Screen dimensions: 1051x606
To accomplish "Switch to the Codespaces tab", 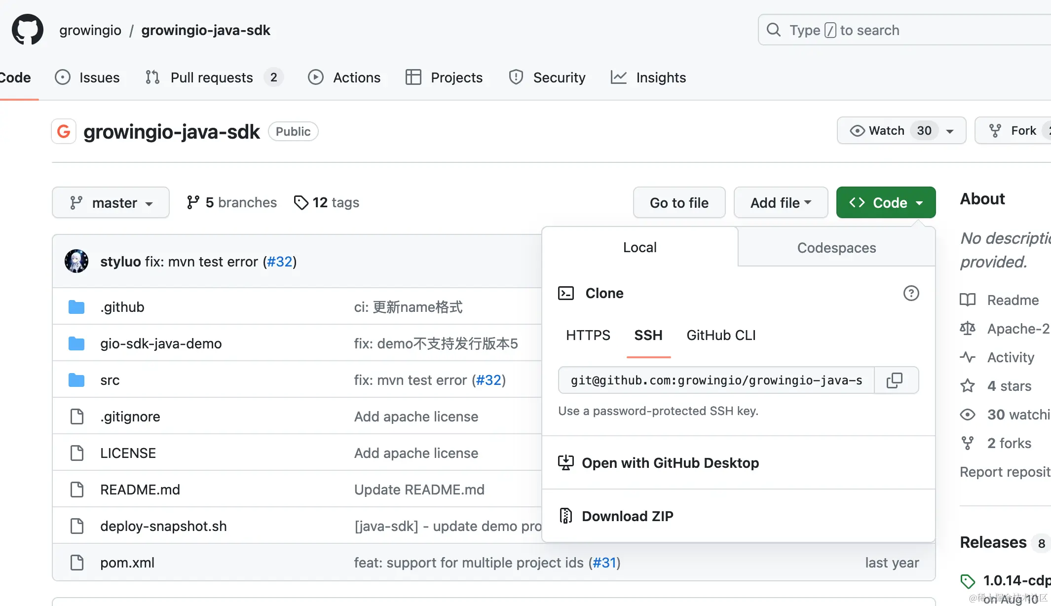I will [836, 247].
